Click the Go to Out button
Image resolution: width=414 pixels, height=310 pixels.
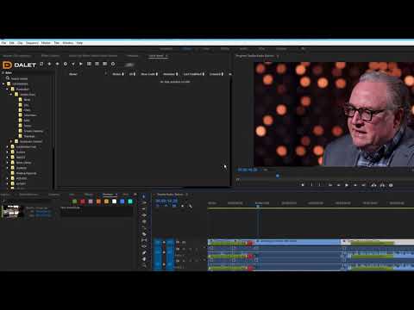click(364, 185)
